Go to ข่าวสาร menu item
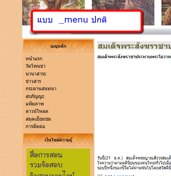Viewport: 171px width, 176px height. pos(33,81)
